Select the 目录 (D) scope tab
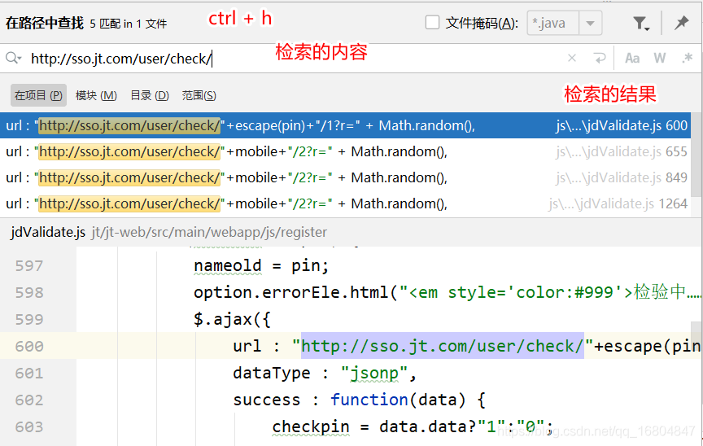Image resolution: width=703 pixels, height=446 pixels. tap(150, 95)
